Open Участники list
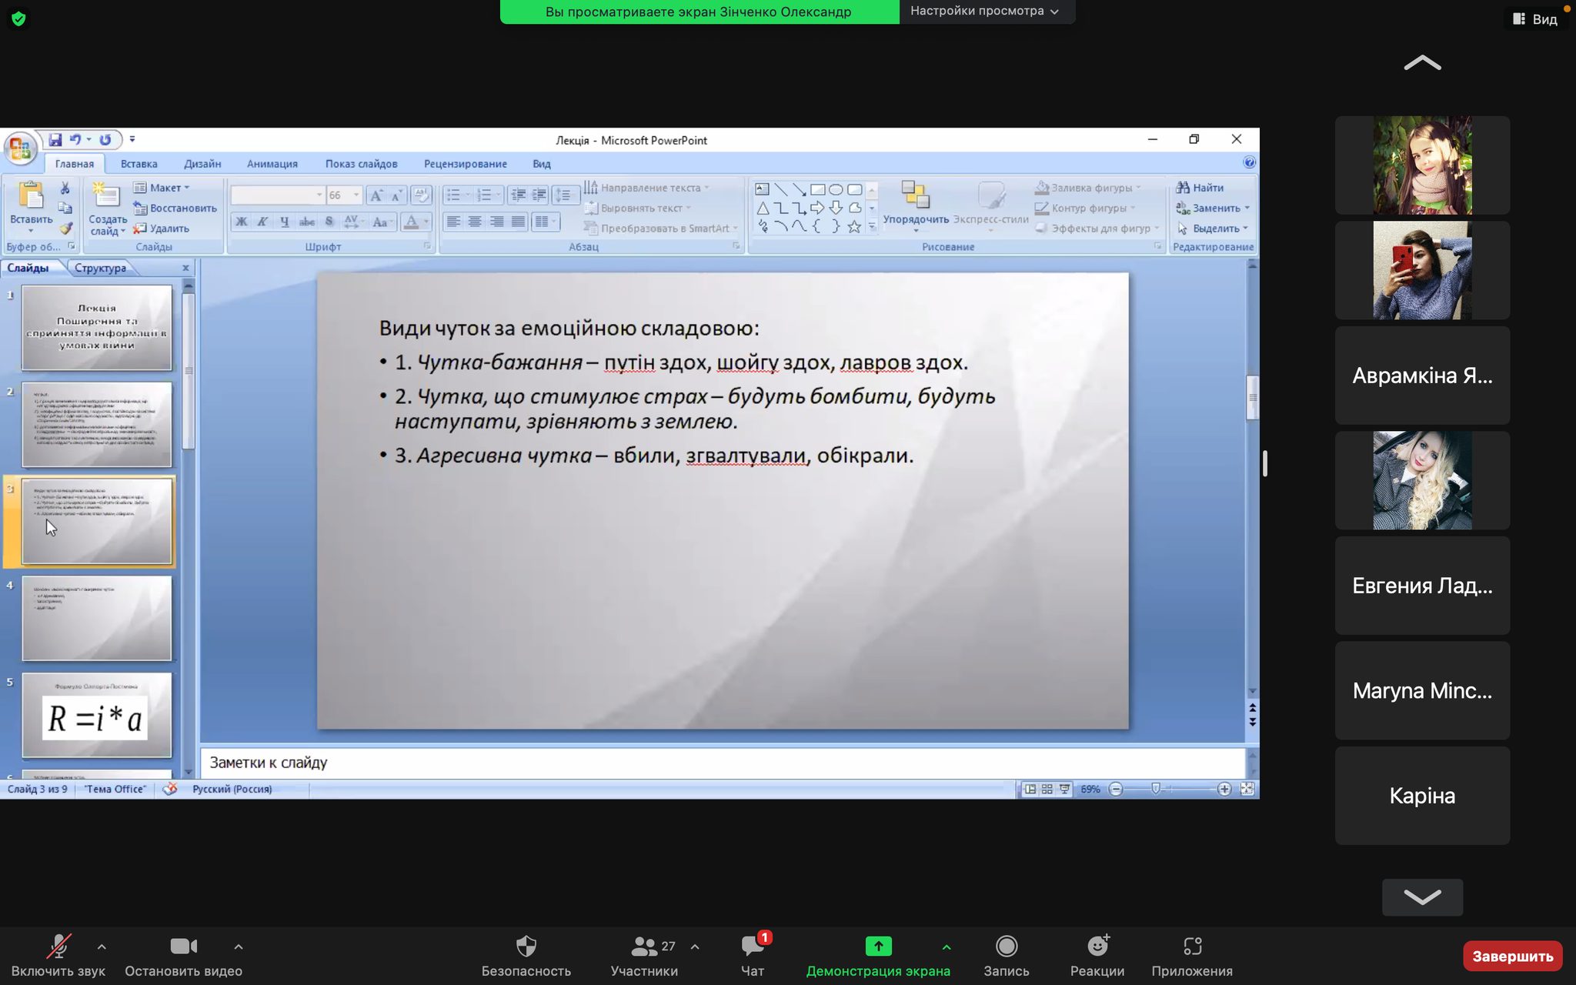Image resolution: width=1576 pixels, height=985 pixels. 644,956
